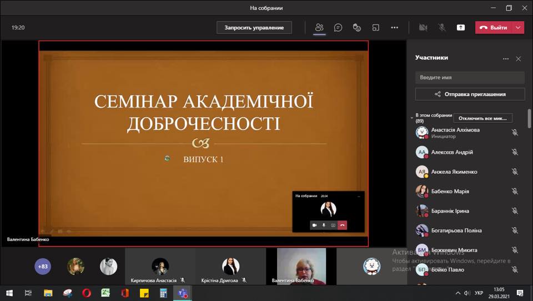The height and width of the screenshot is (301, 533).
Task: Collapse the 'В этом собрании' participants list
Action: (x=412, y=118)
